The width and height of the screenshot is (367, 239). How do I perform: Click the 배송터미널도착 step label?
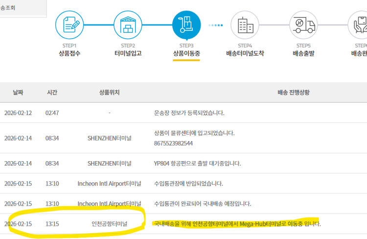(x=245, y=53)
